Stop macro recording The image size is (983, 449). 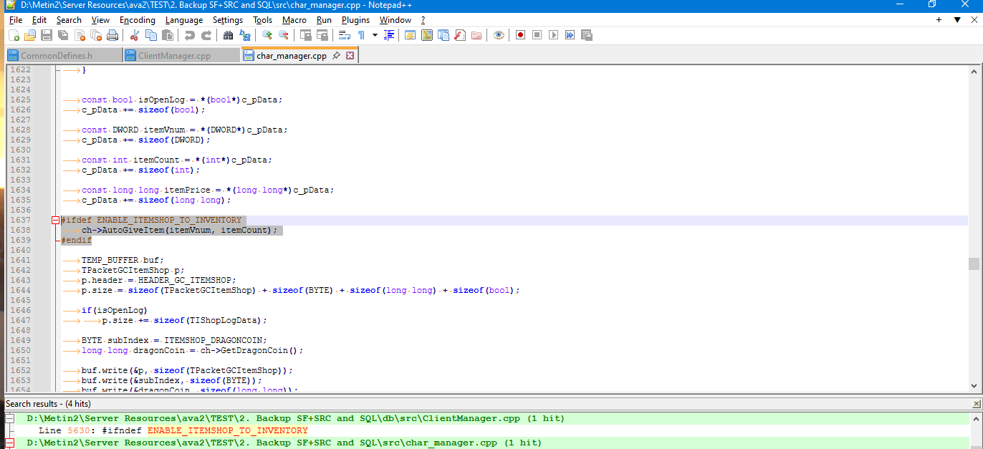tap(537, 35)
